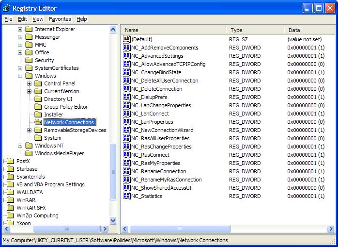Image resolution: width=338 pixels, height=247 pixels.
Task: Click the Security key folder icon
Action: click(29, 60)
